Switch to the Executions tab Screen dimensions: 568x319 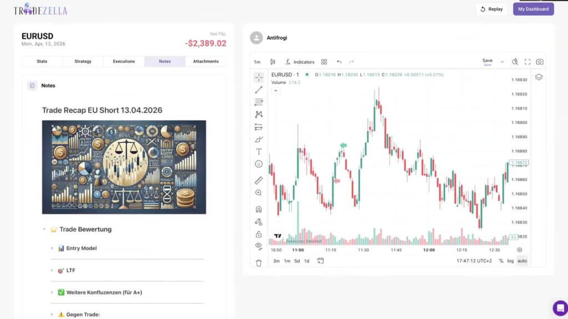(x=124, y=61)
